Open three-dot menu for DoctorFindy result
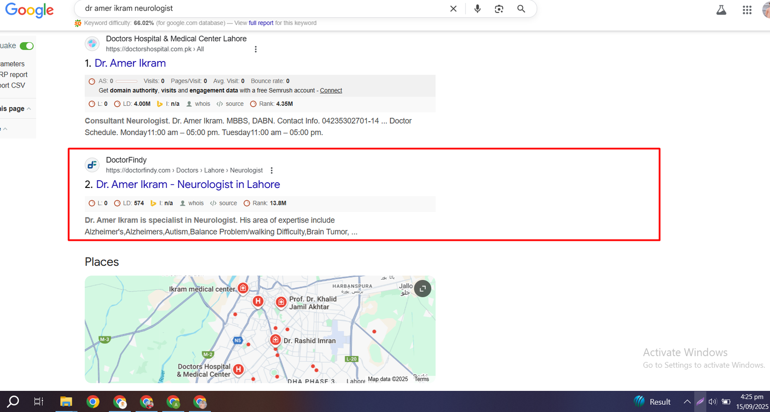The image size is (770, 412). (x=272, y=171)
